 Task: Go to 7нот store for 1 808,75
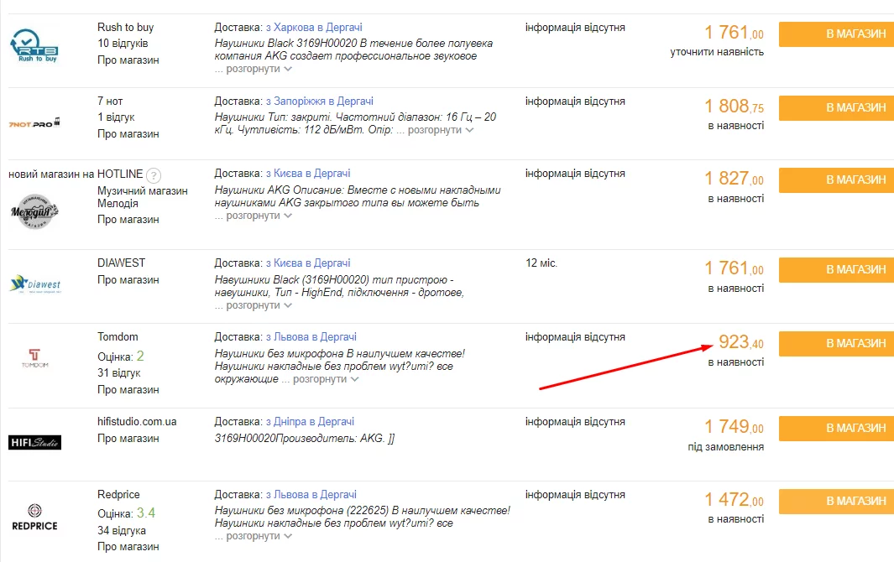coord(836,107)
